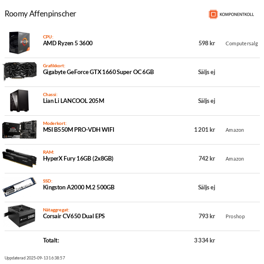The width and height of the screenshot is (264, 264).
Task: Open Corsair CV650 Dual EPS listing
Action: pos(74,216)
